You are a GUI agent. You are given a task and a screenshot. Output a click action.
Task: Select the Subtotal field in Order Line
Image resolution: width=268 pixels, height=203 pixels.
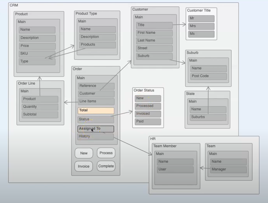(40, 115)
